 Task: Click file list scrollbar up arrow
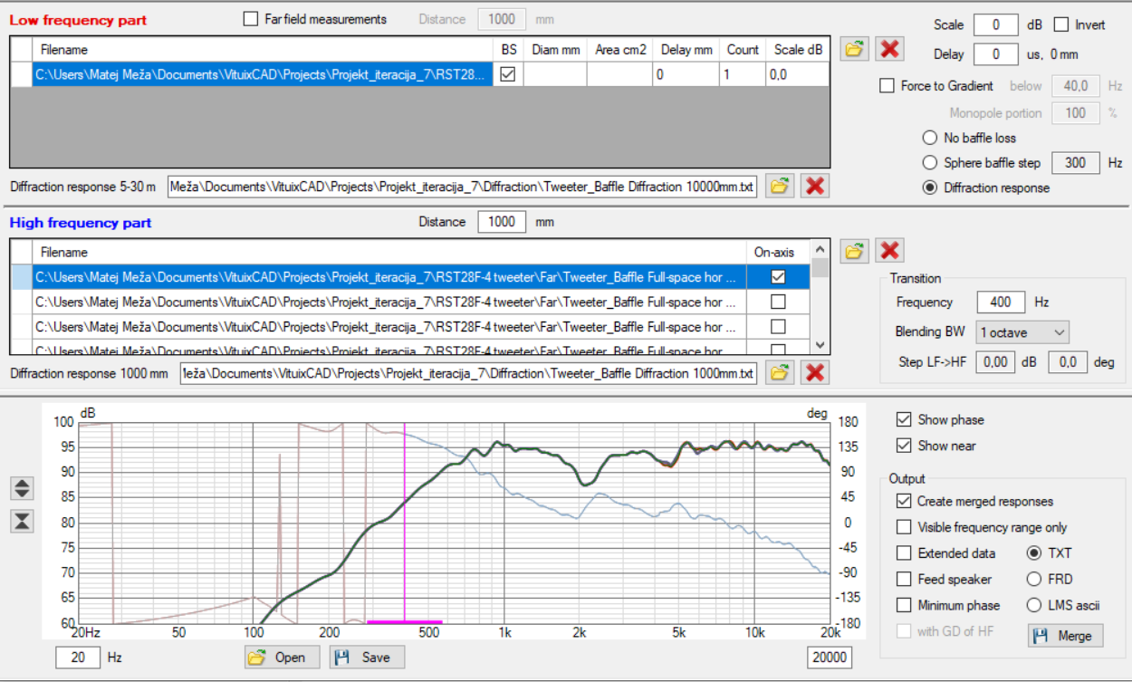pos(820,249)
